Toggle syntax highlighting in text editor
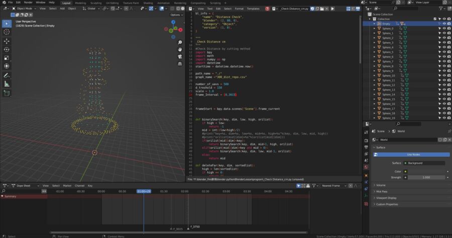The width and height of the screenshot is (452, 238). point(358,9)
